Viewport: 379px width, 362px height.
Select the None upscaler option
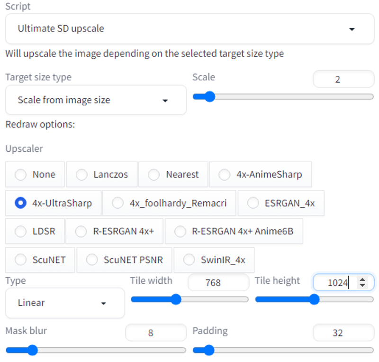[35, 174]
